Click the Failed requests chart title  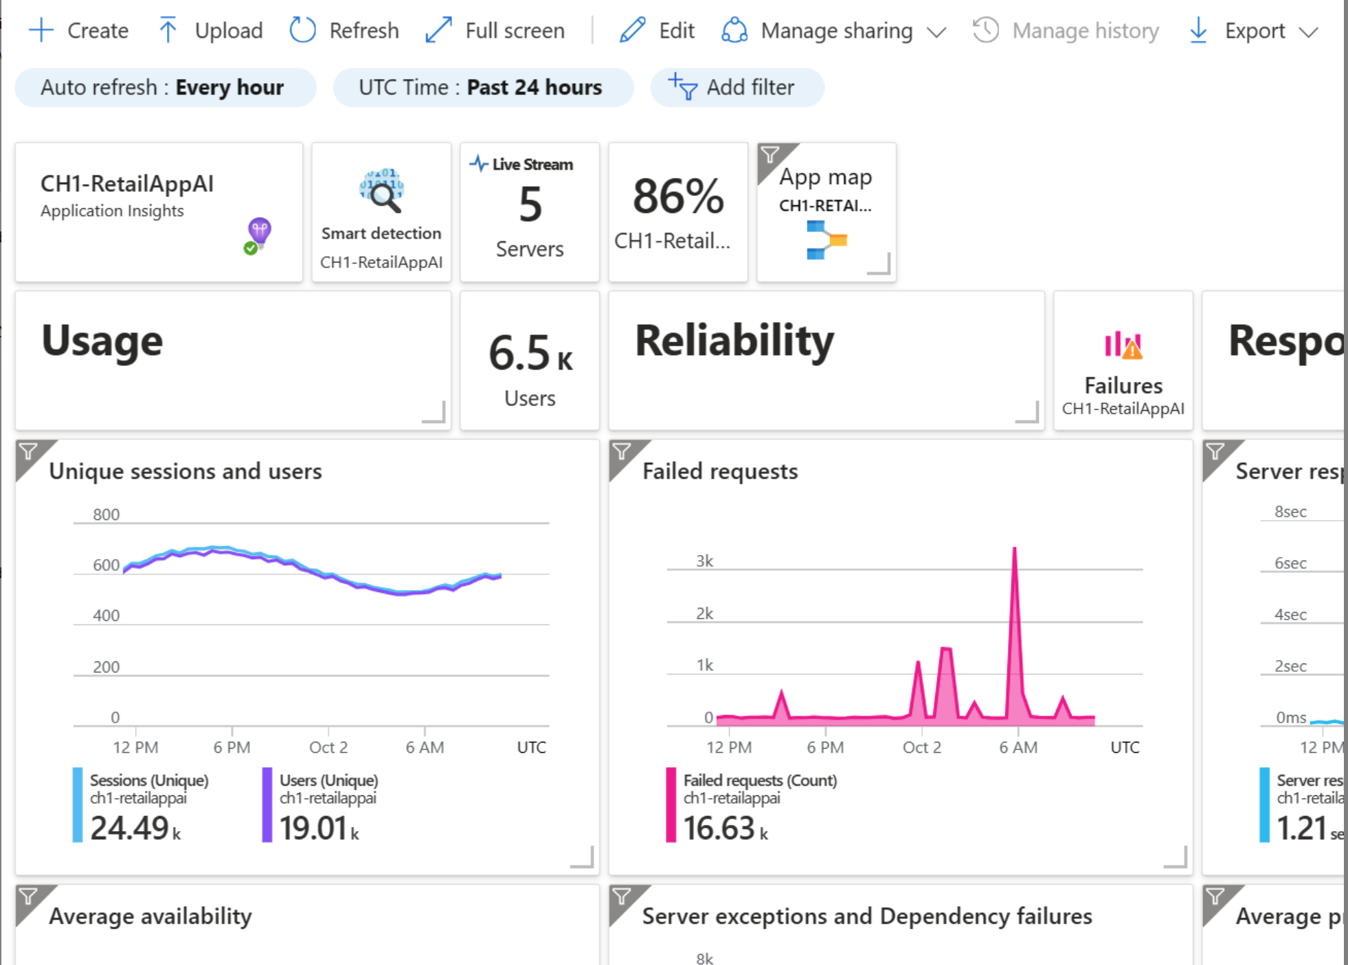[x=720, y=471]
